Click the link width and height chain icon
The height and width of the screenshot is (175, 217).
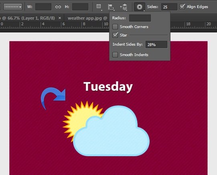click(58, 7)
